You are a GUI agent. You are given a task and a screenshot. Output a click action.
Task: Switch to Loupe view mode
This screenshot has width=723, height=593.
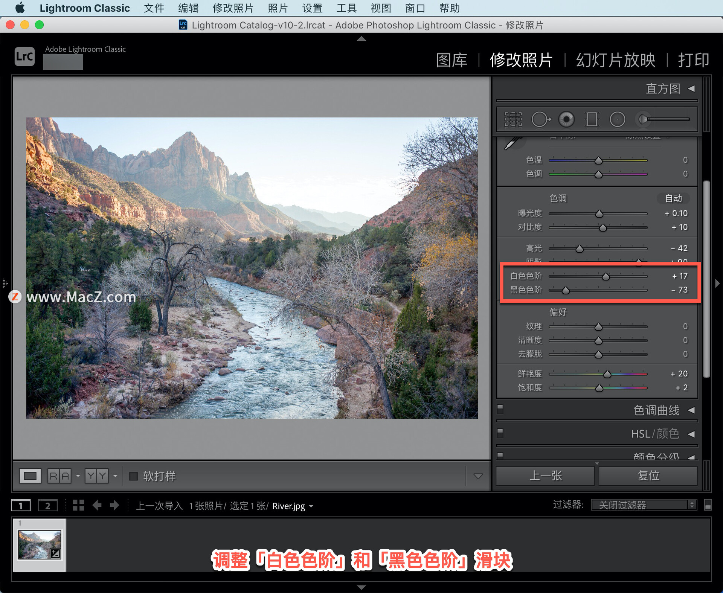pos(30,476)
